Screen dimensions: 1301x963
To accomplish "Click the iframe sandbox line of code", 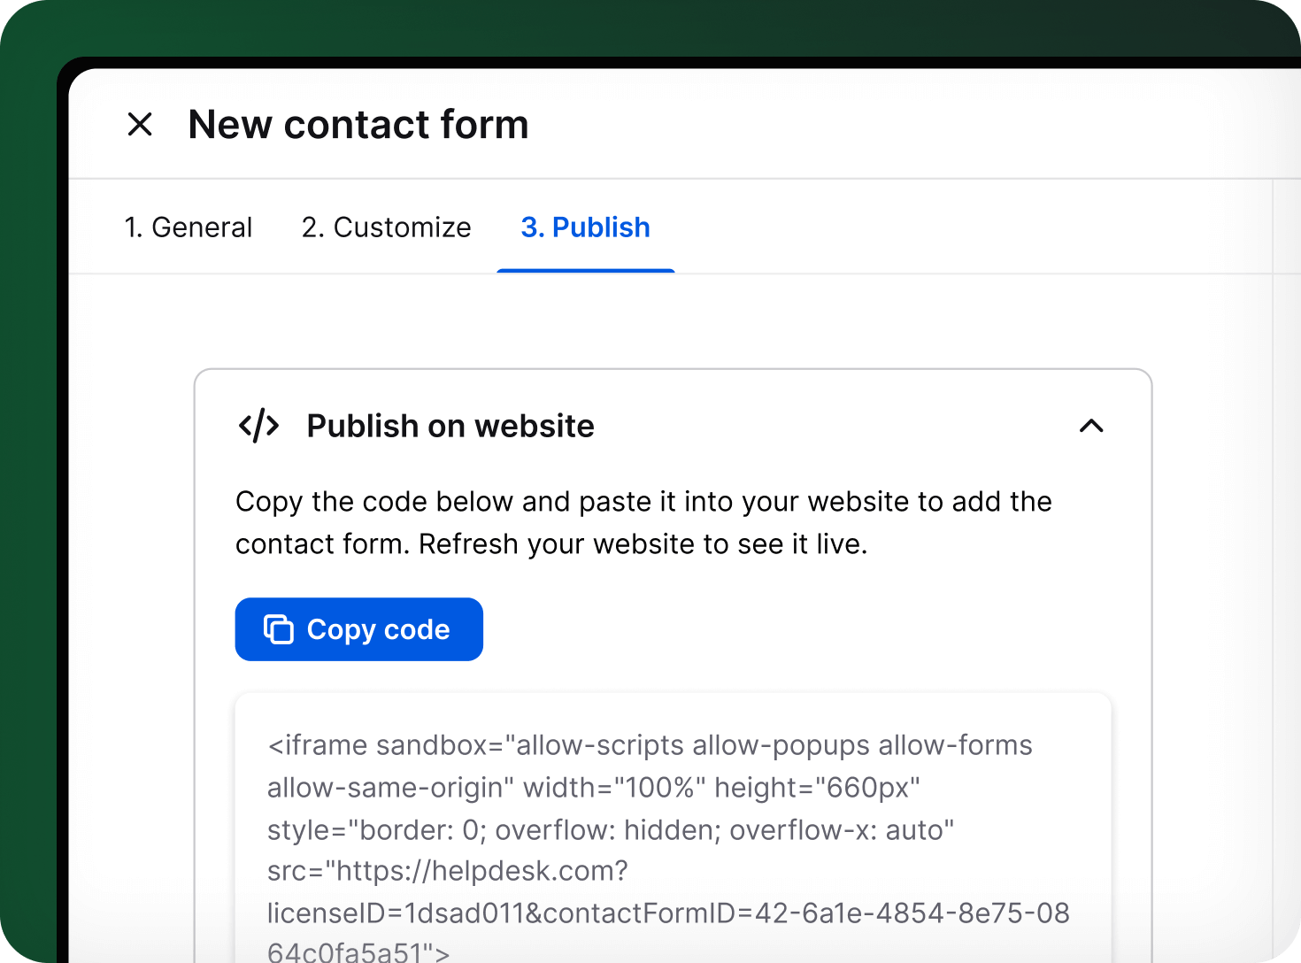I will (650, 745).
